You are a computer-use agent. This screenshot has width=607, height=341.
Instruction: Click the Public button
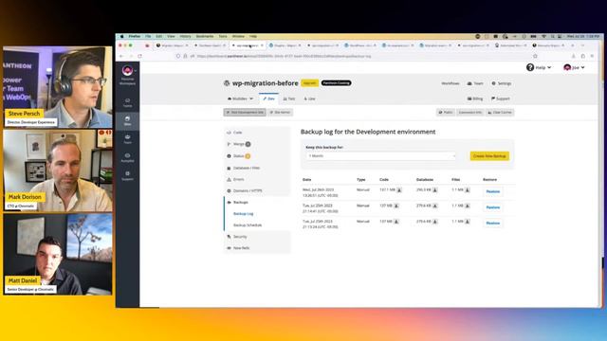[446, 112]
